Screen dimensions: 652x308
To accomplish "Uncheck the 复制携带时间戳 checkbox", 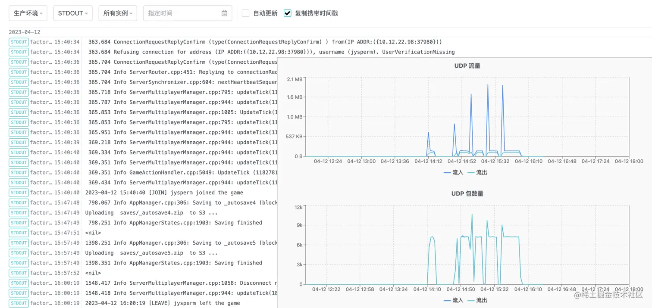I will (x=288, y=13).
